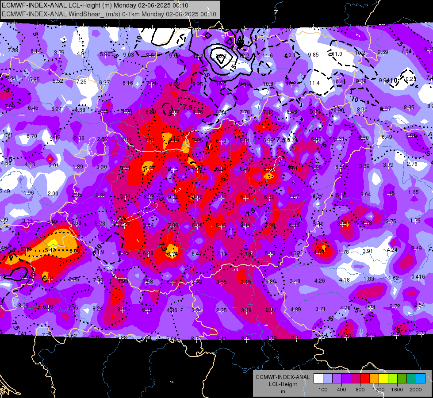Select the red swatch in the legend
The height and width of the screenshot is (398, 433).
coord(365,378)
